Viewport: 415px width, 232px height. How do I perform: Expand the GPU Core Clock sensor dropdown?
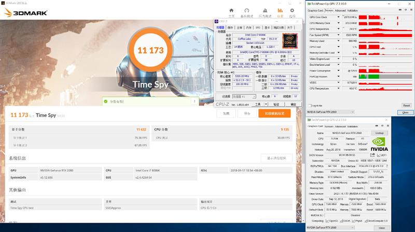(x=338, y=17)
